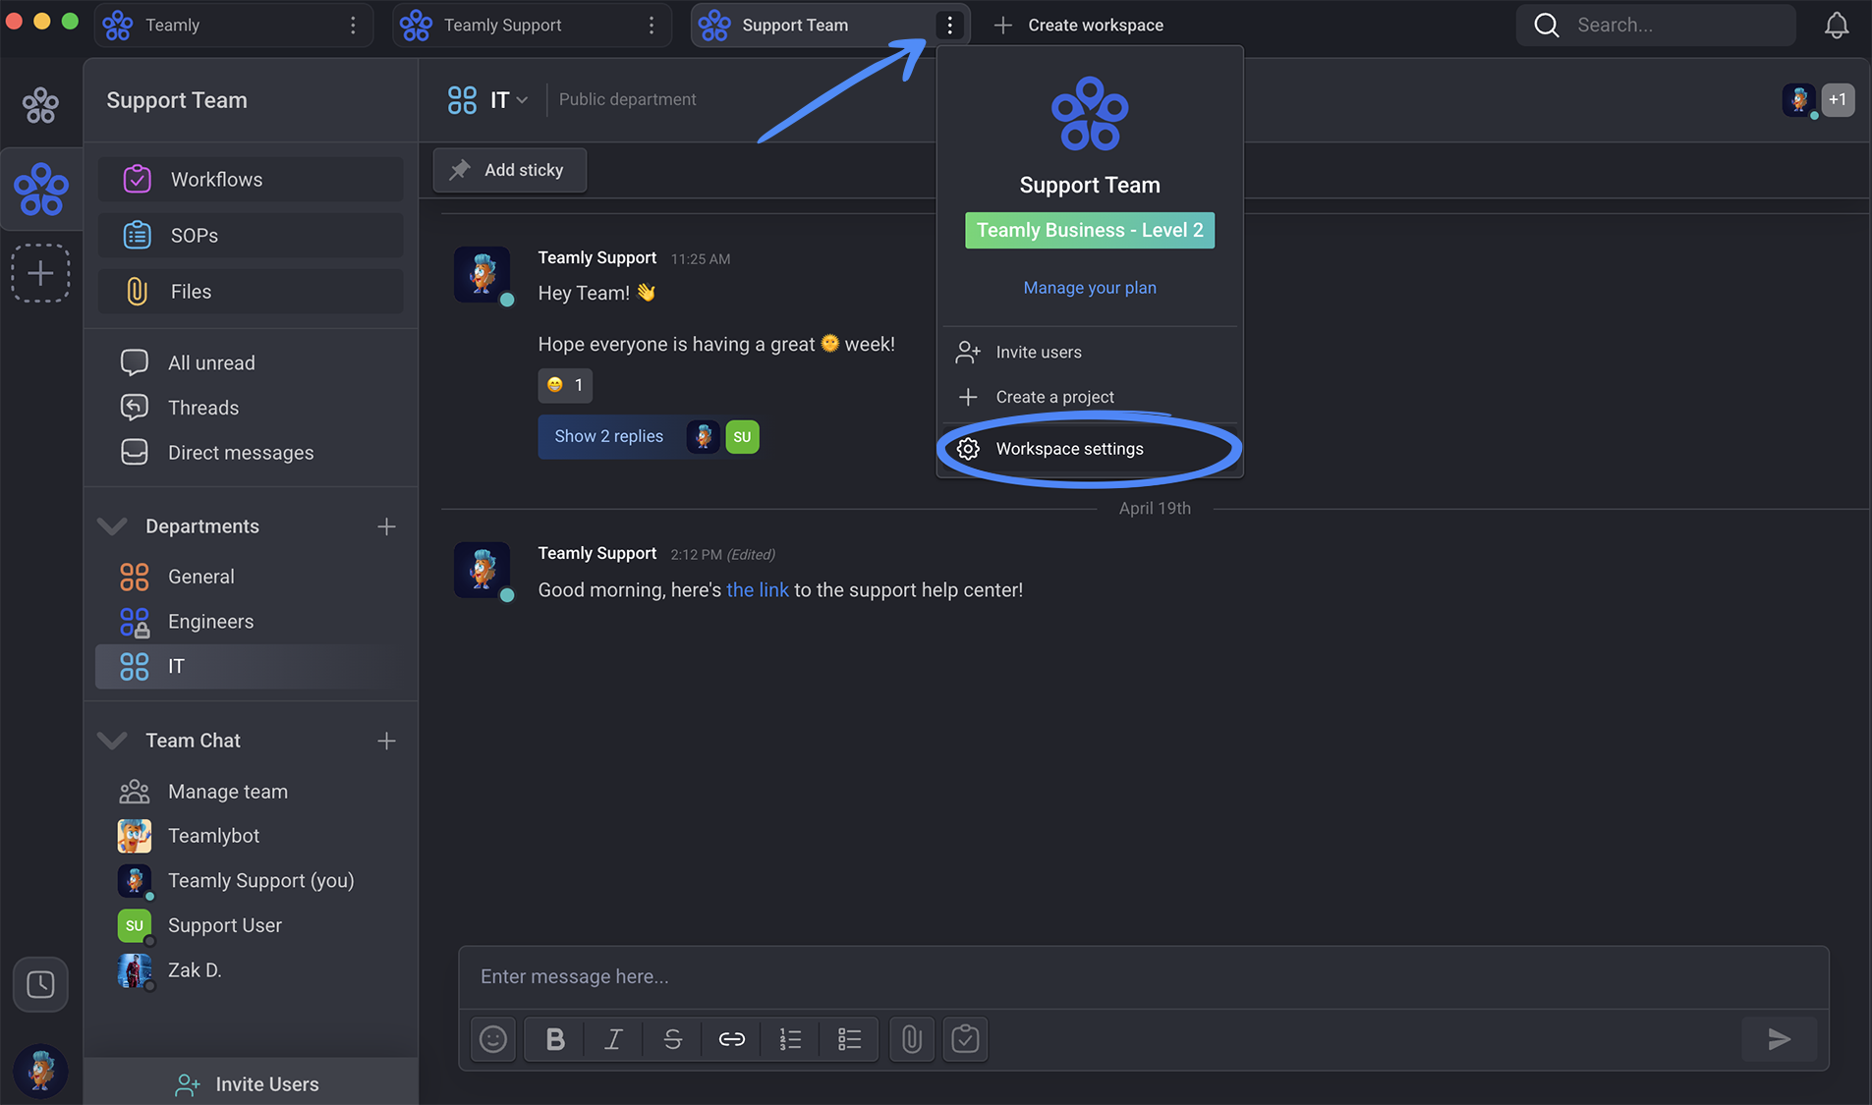The image size is (1872, 1105).
Task: Open the Teamly Support tab options menu
Action: tap(652, 26)
